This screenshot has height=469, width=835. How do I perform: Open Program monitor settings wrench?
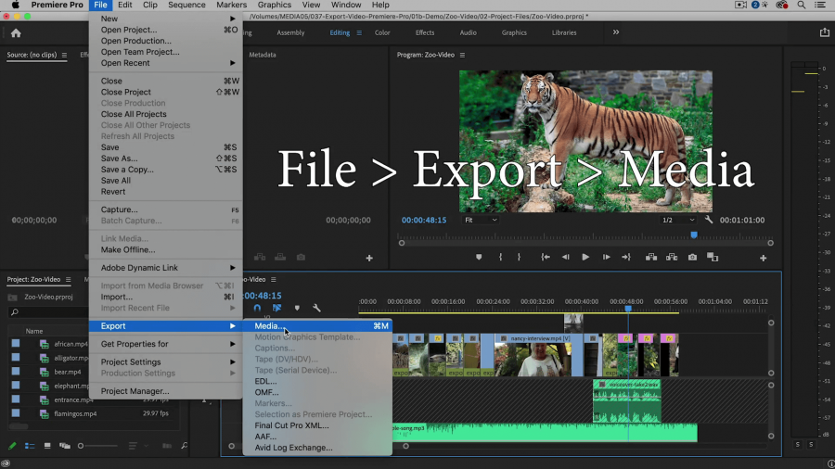[709, 220]
